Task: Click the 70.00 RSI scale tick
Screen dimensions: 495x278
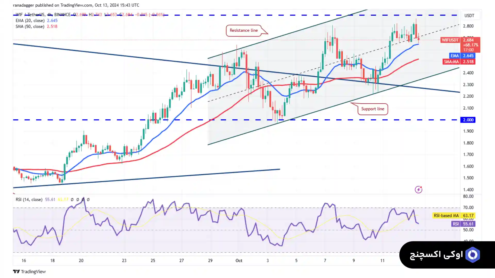Action: [468, 208]
